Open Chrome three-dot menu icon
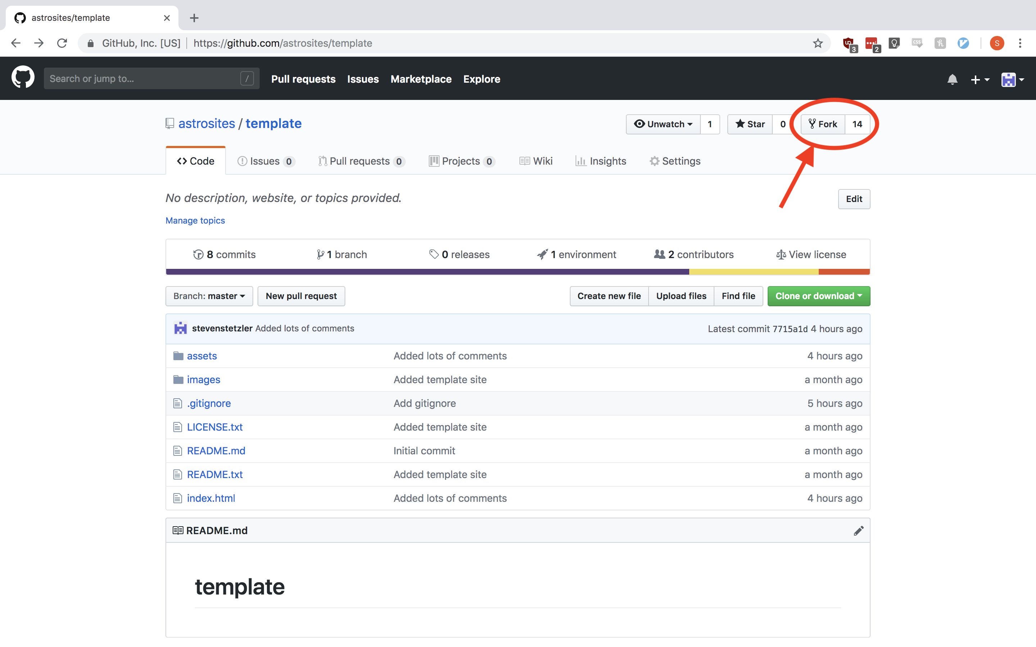The image size is (1036, 647). point(1020,43)
